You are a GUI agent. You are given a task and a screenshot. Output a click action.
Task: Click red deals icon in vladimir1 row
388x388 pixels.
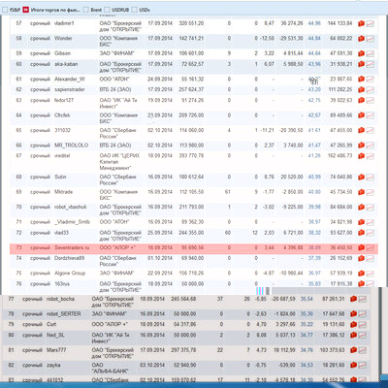click(x=361, y=23)
